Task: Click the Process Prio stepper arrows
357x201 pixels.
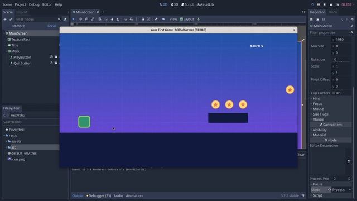Action: pyautogui.click(x=349, y=179)
